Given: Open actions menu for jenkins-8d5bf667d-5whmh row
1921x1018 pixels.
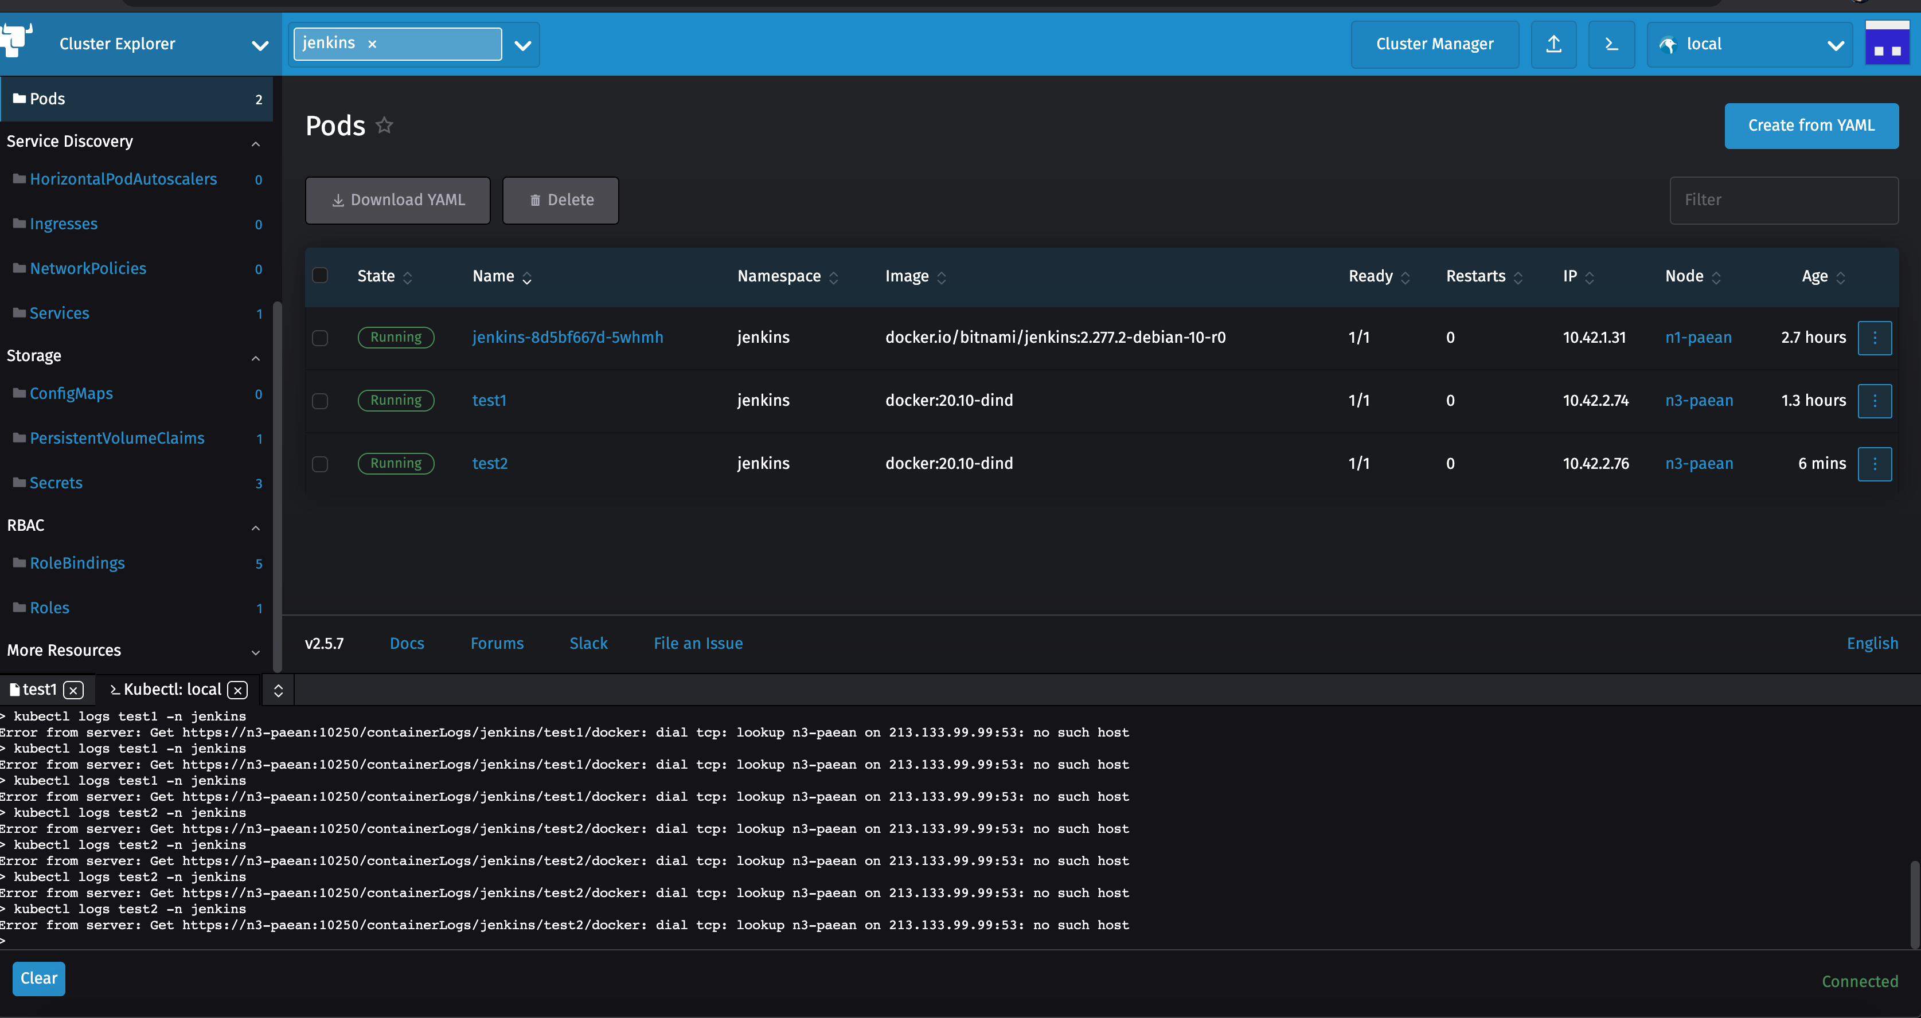Looking at the screenshot, I should pos(1874,338).
